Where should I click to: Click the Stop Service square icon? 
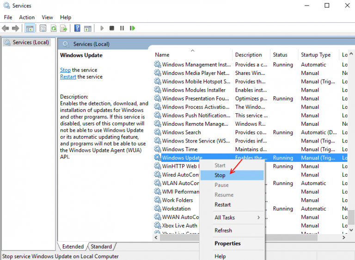pos(111,28)
